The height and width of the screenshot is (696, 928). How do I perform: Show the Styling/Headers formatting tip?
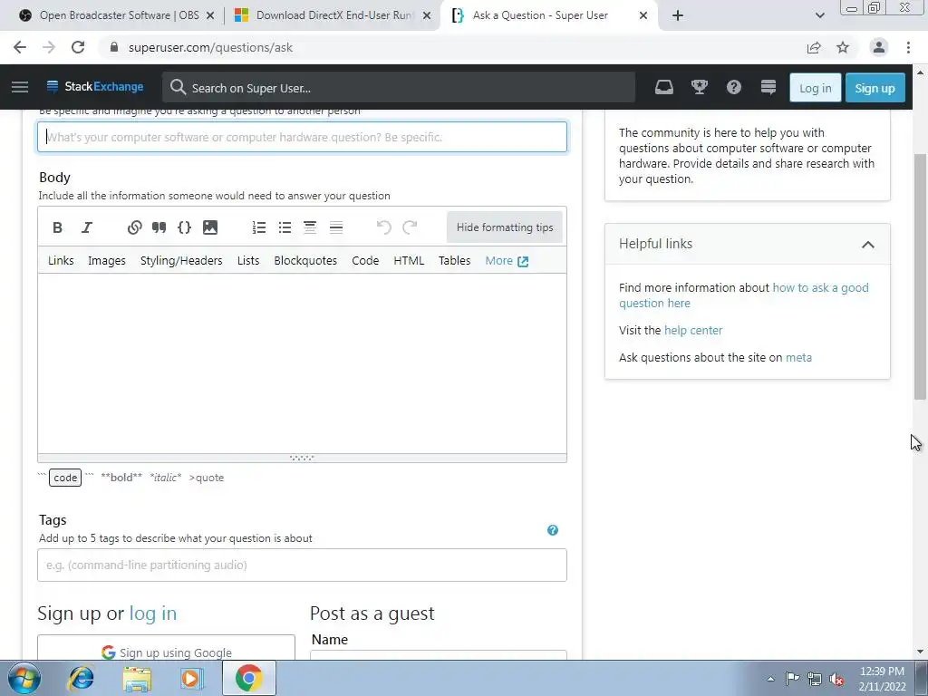(181, 260)
